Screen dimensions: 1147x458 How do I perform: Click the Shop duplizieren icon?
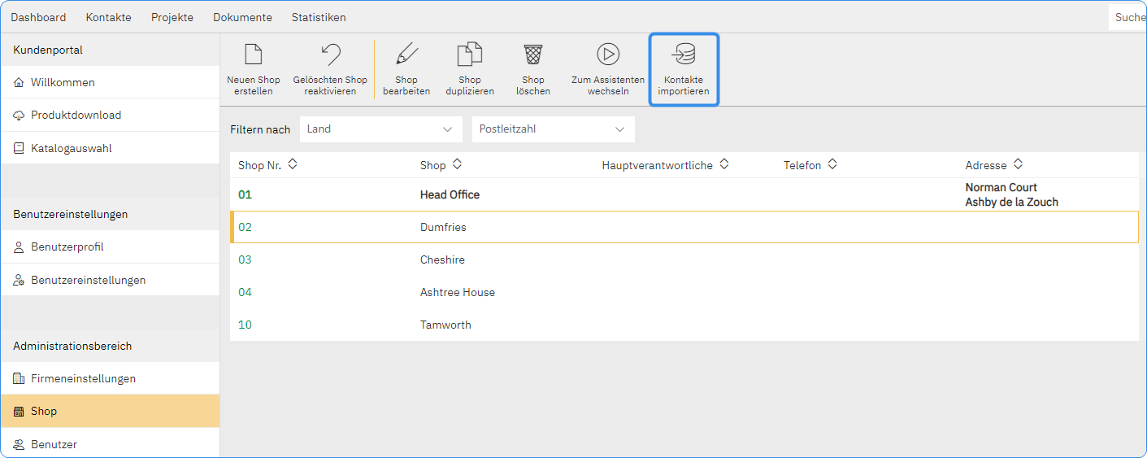(x=469, y=55)
